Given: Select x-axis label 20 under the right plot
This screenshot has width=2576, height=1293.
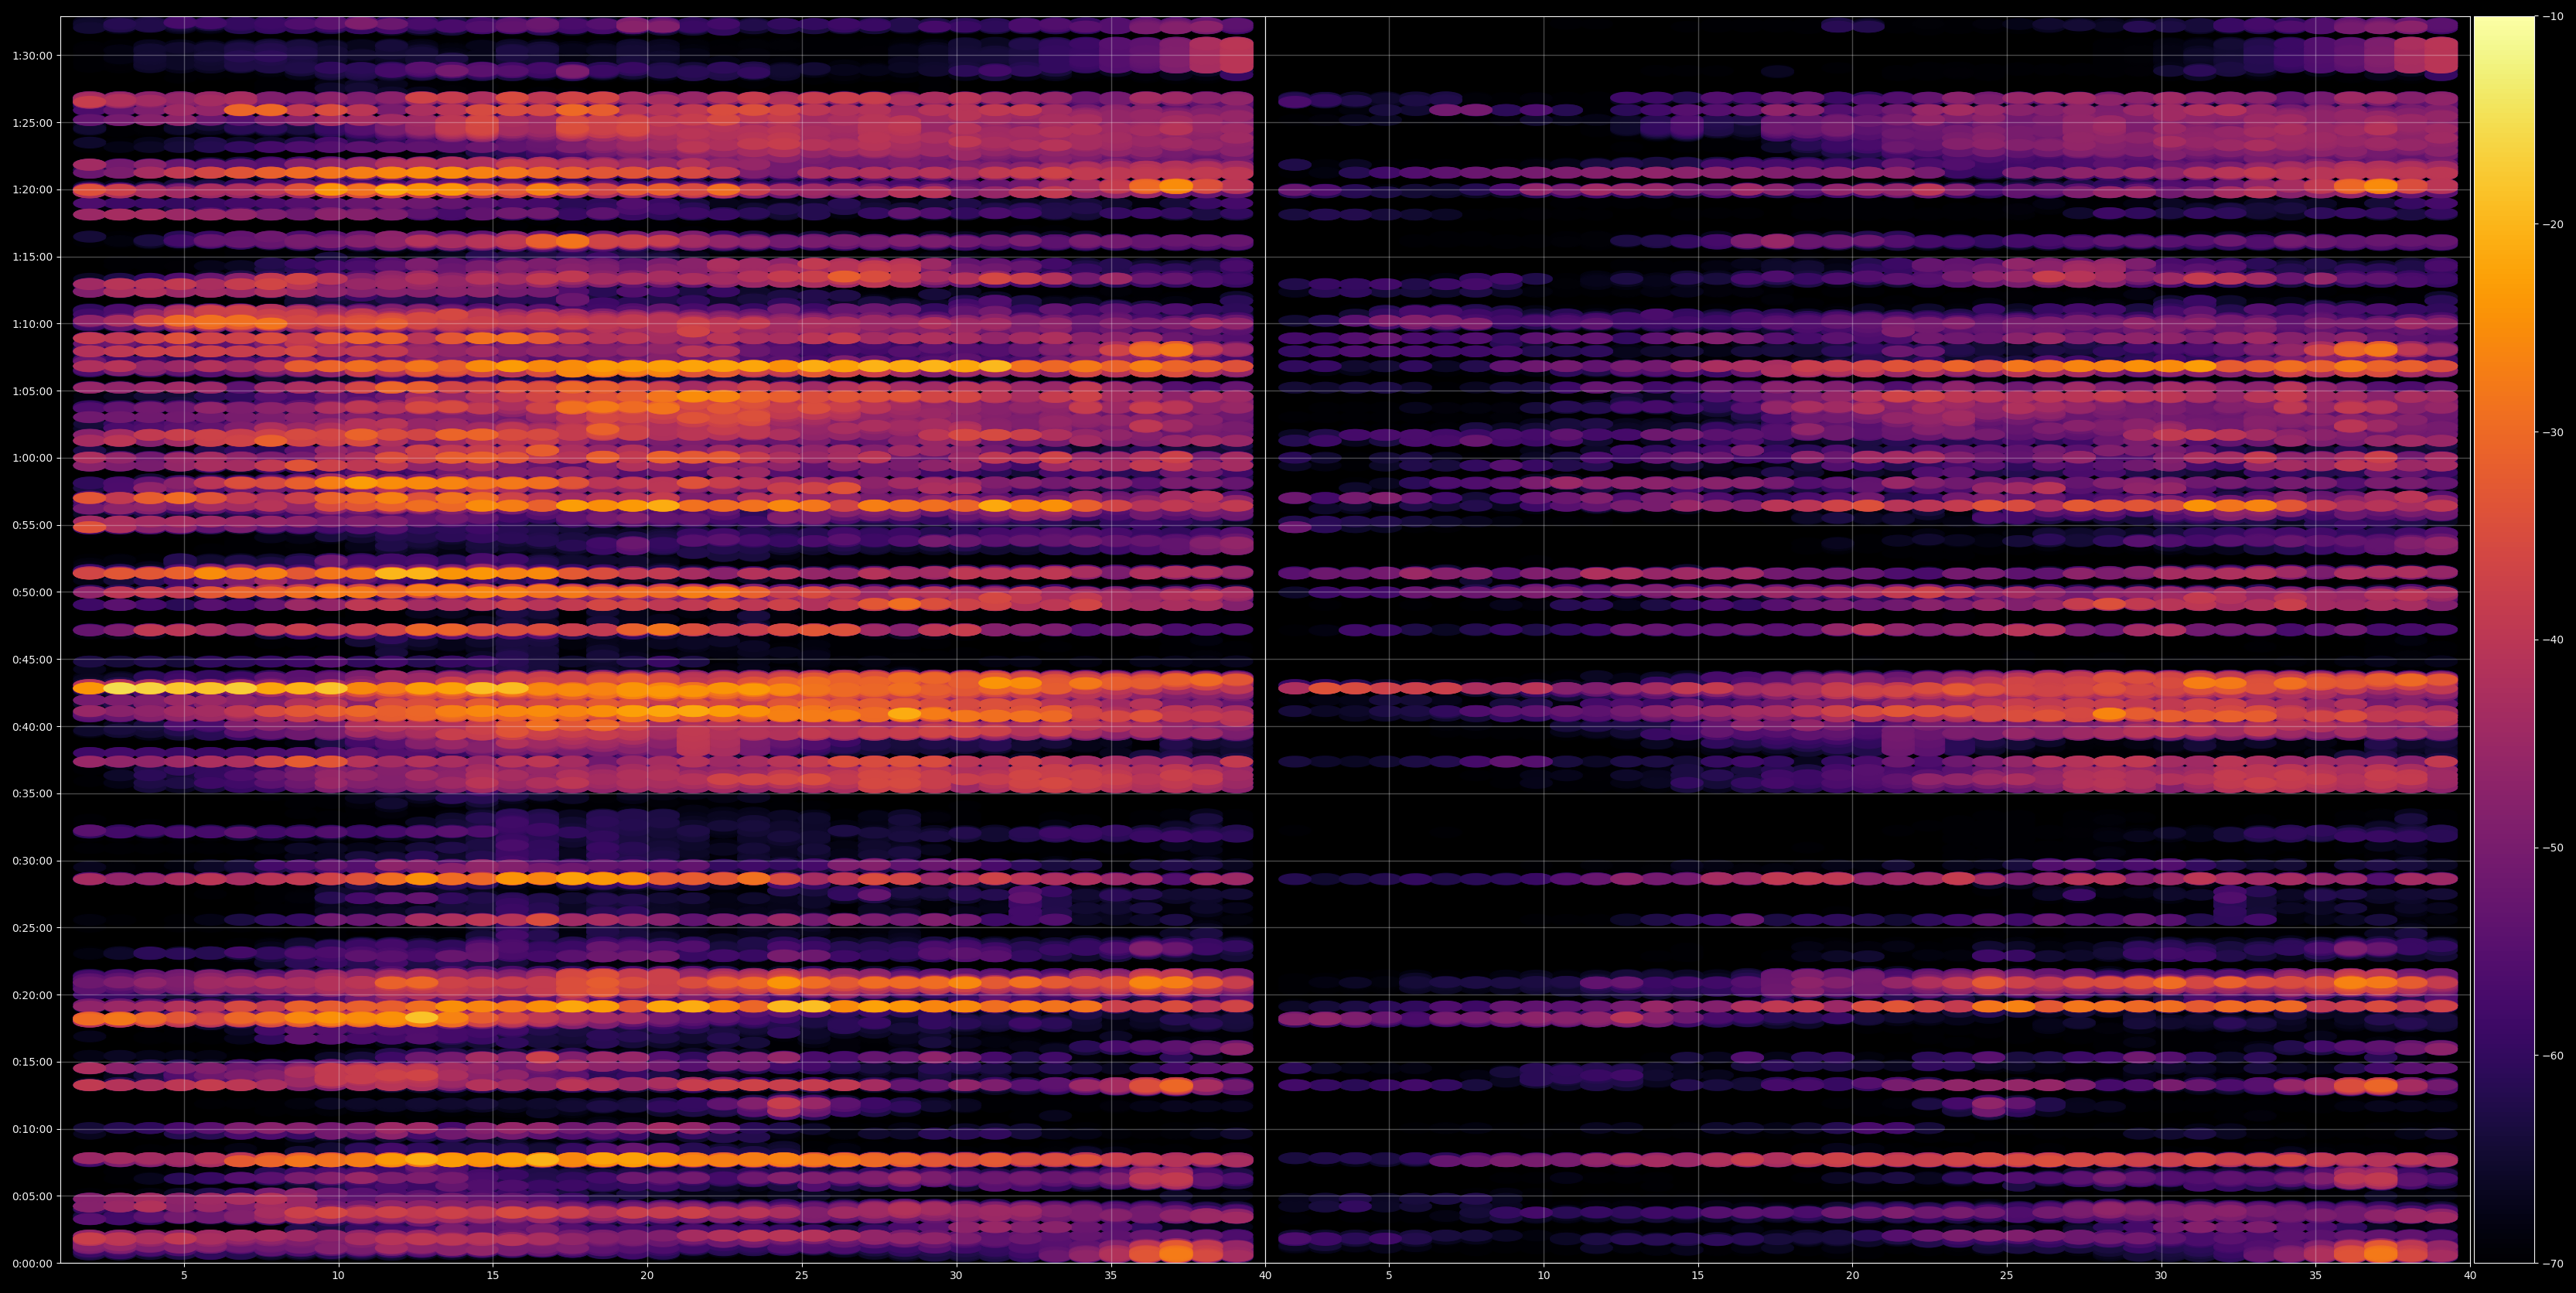Looking at the screenshot, I should 1852,1276.
